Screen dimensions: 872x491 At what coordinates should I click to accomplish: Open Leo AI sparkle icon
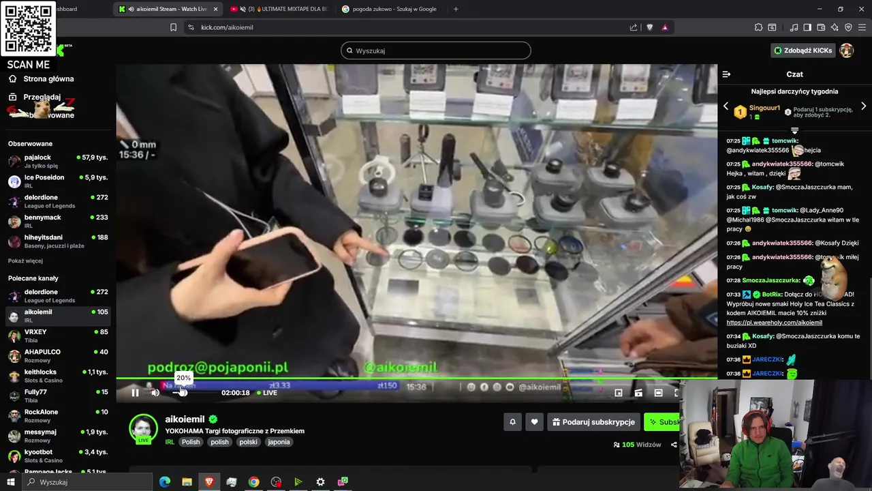835,27
